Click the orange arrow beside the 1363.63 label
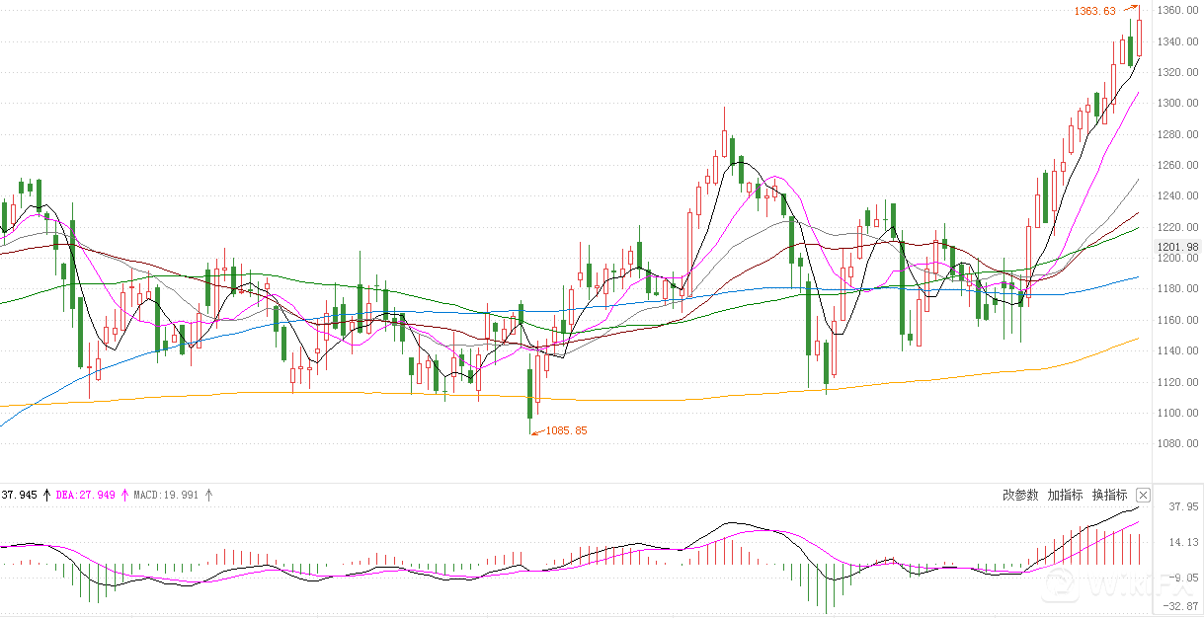 pyautogui.click(x=1132, y=9)
